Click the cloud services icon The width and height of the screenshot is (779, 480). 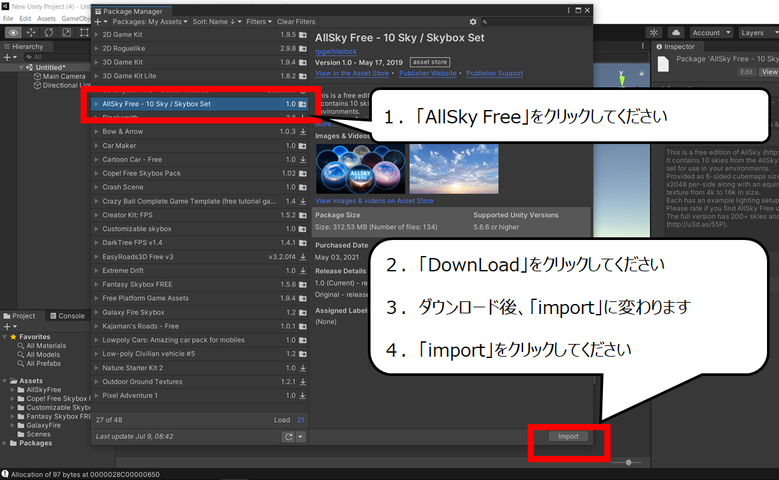point(676,33)
